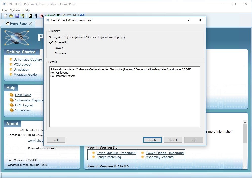Click the Saving As project path text
Viewport: 252px width, 178px height.
tap(94, 37)
